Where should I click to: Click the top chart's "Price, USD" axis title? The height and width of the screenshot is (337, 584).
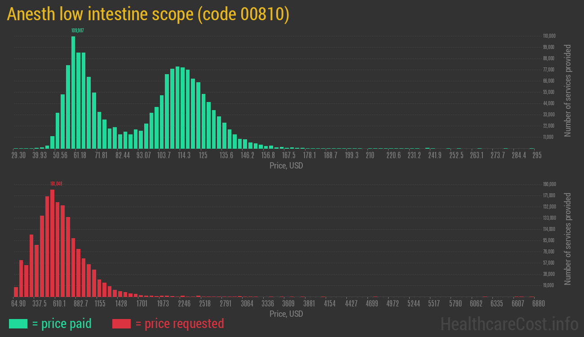point(286,166)
